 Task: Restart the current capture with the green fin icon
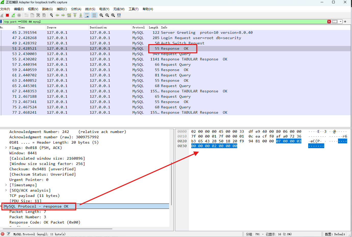pyautogui.click(x=13, y=15)
